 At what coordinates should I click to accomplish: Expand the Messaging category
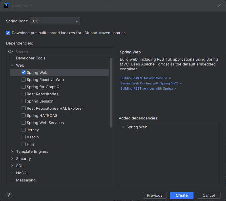click(12, 180)
